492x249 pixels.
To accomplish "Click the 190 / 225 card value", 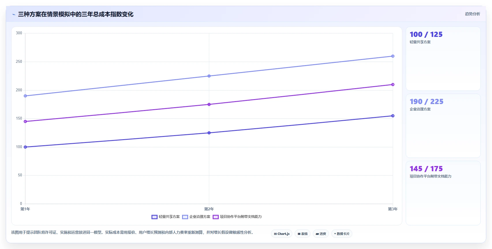I will tap(426, 102).
